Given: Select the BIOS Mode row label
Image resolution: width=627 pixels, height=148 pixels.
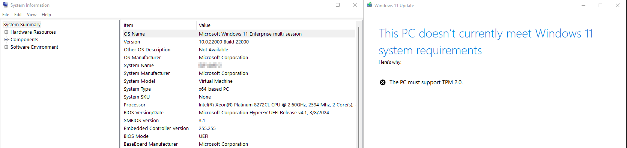Looking at the screenshot, I should point(136,136).
